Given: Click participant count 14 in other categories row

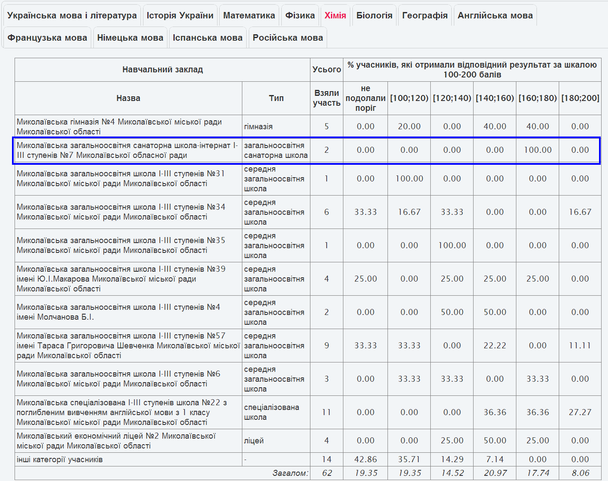Looking at the screenshot, I should click(x=327, y=460).
